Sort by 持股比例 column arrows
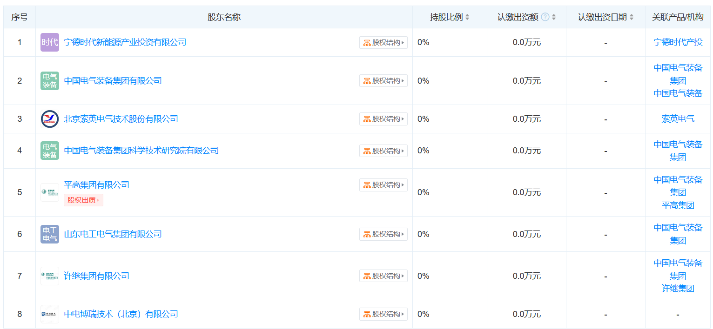713x329 pixels. coord(467,17)
